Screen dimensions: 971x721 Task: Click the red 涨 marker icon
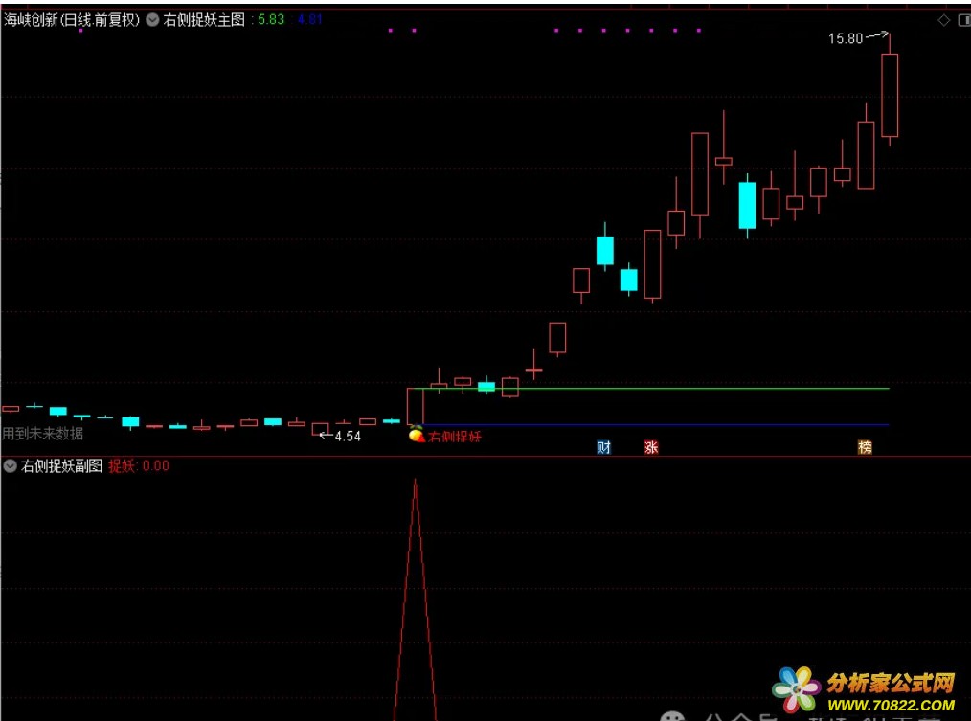[x=651, y=447]
